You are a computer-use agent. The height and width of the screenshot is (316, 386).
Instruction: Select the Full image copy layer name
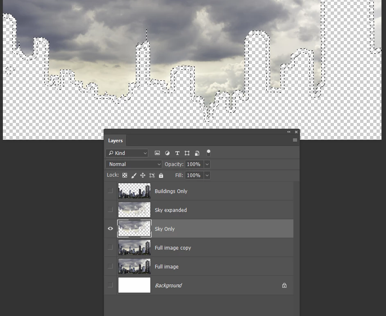(x=173, y=248)
